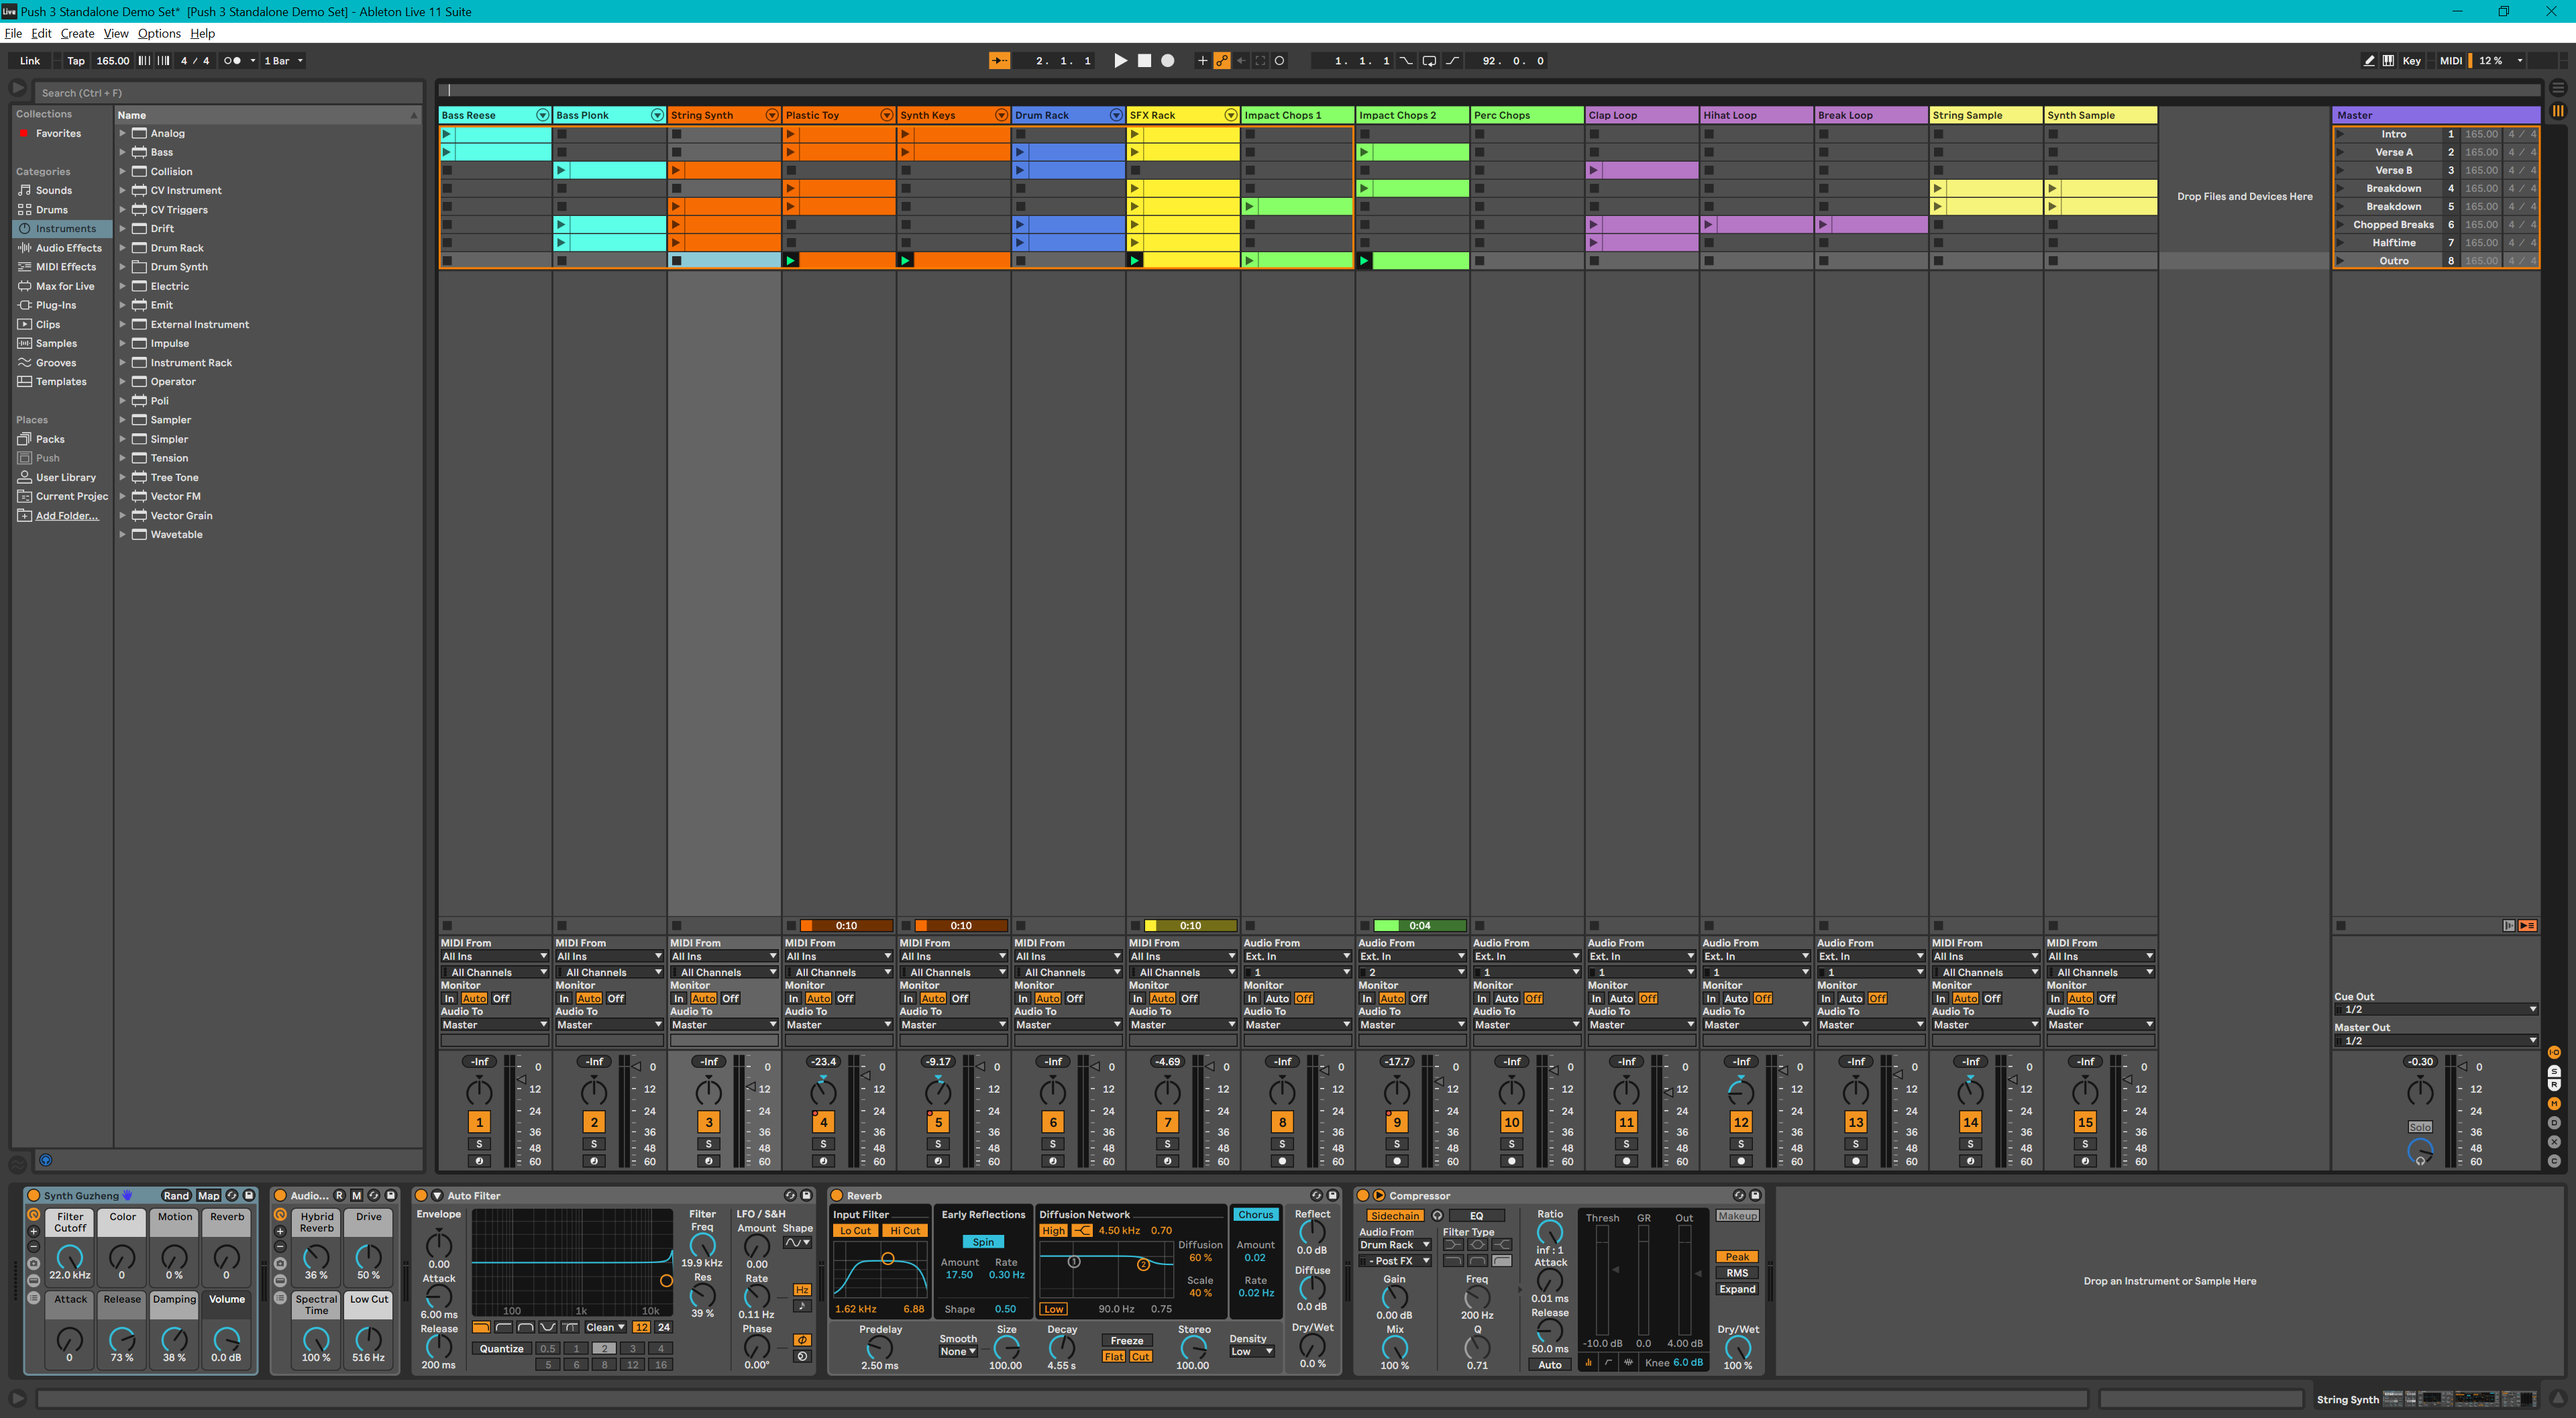Toggle Sidechain in the Compressor device
Viewport: 2576px width, 1418px height.
pos(1394,1215)
